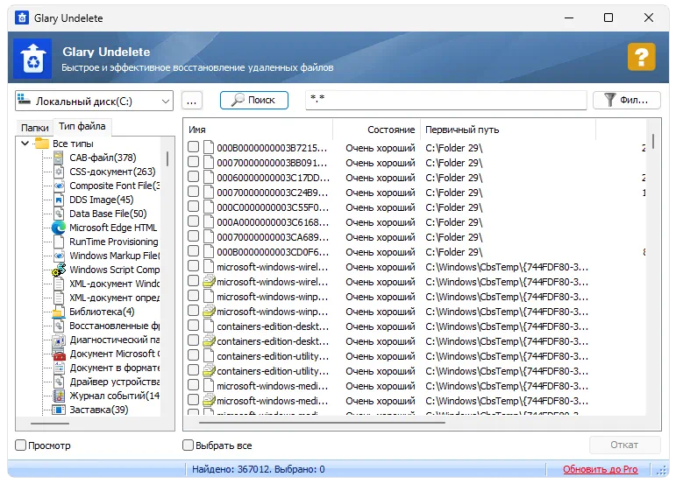
Task: Click the Документ Microsoft red toolbox icon
Action: 59,354
